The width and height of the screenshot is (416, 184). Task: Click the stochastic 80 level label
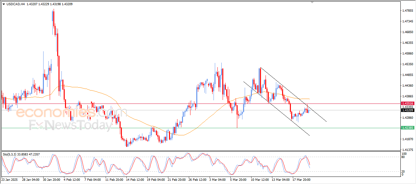click(x=403, y=157)
